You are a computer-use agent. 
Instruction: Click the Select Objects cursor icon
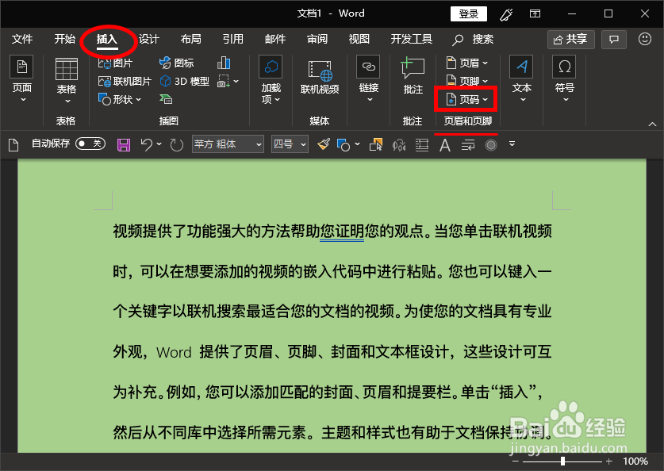point(375,145)
